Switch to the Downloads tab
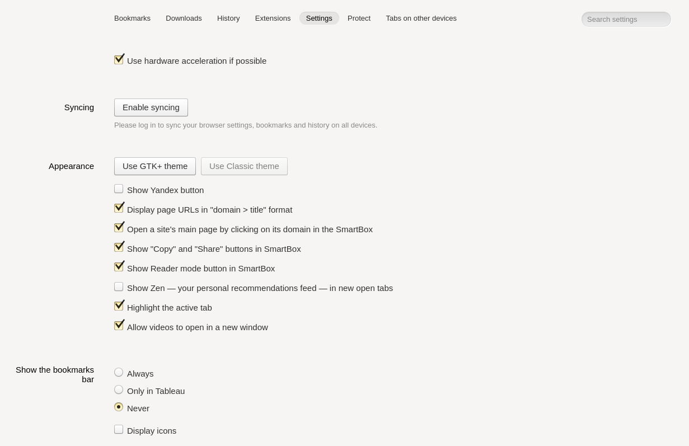Image resolution: width=689 pixels, height=446 pixels. coord(184,18)
